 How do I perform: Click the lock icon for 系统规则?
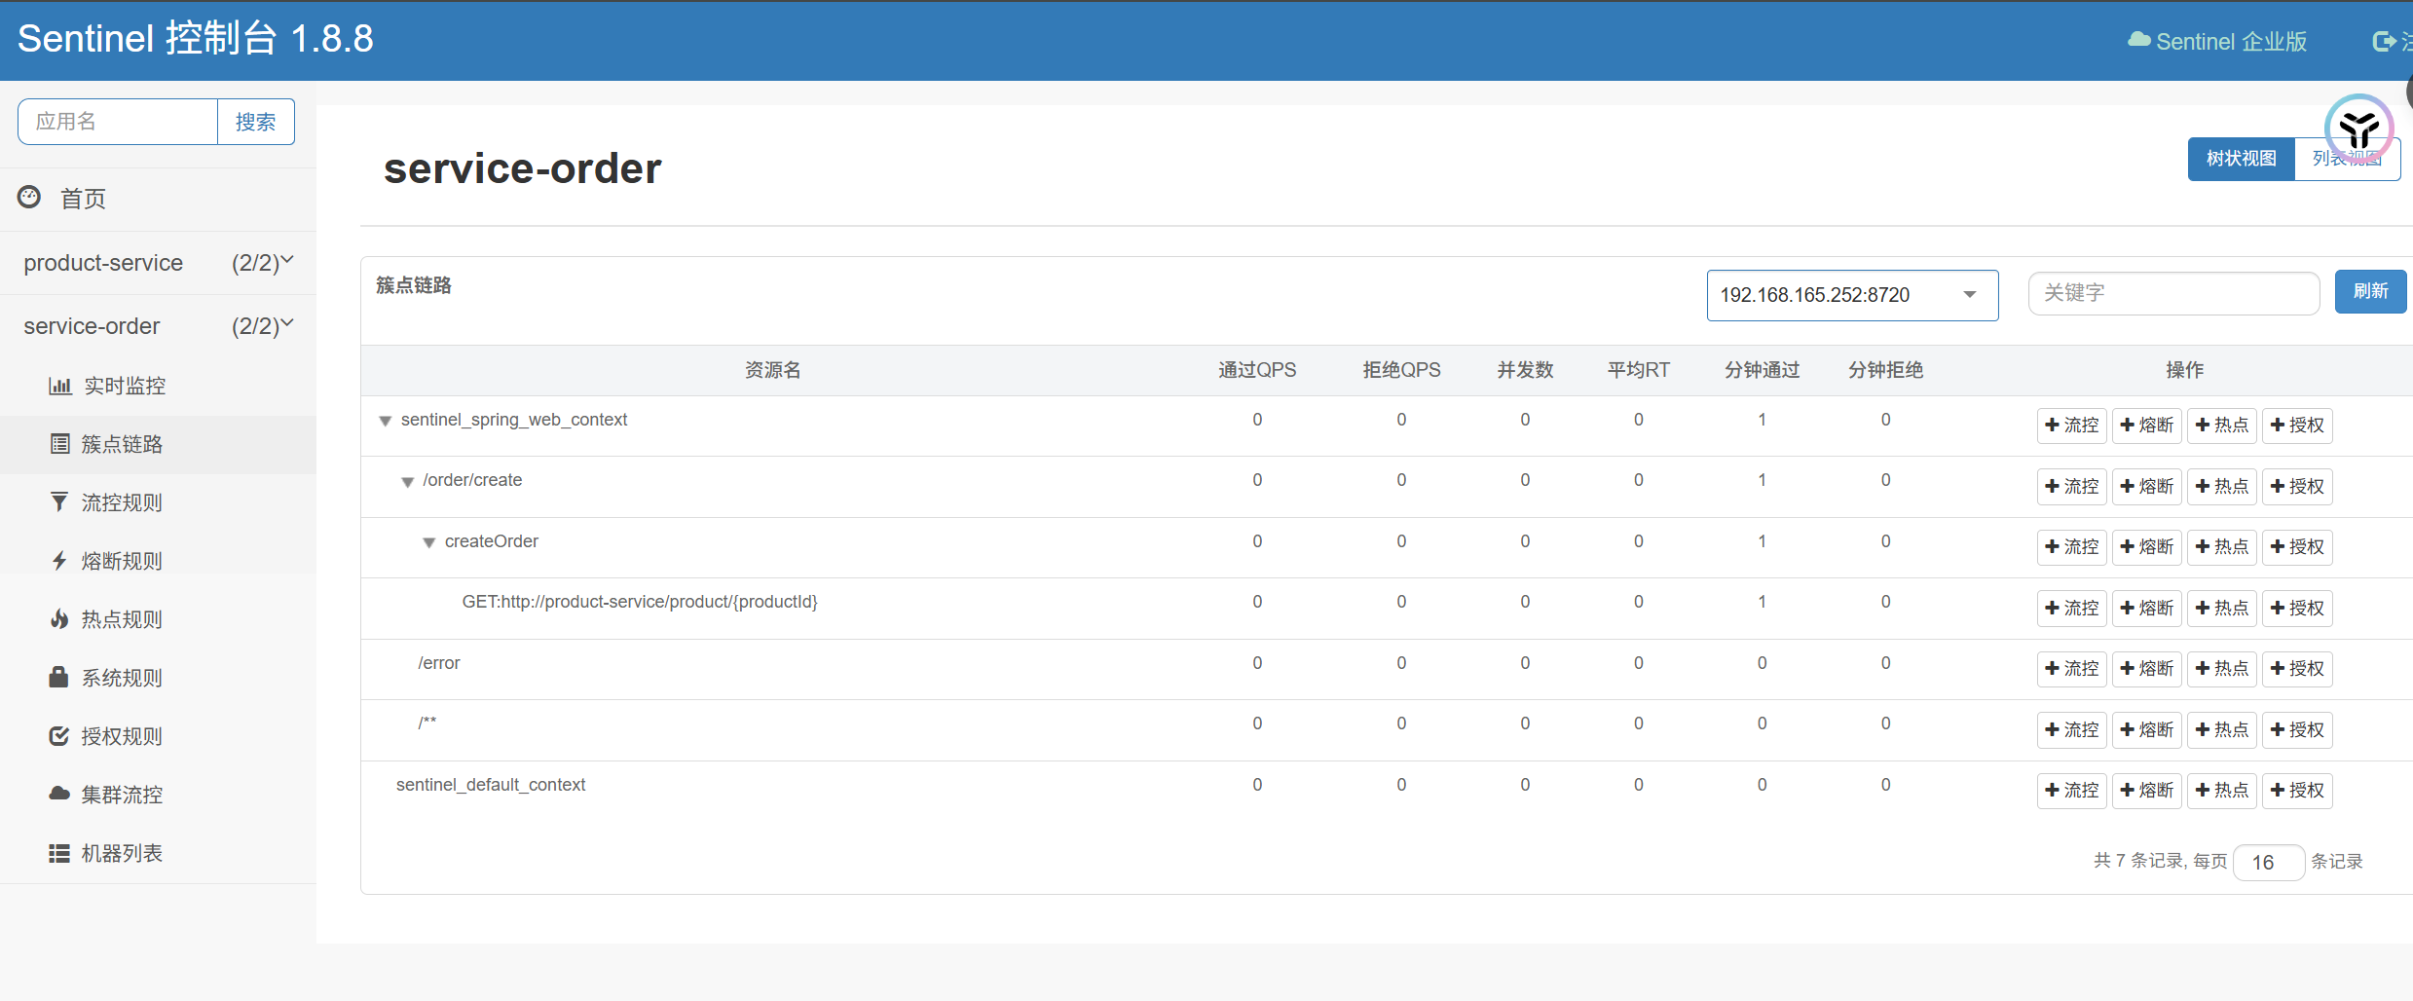[x=59, y=678]
